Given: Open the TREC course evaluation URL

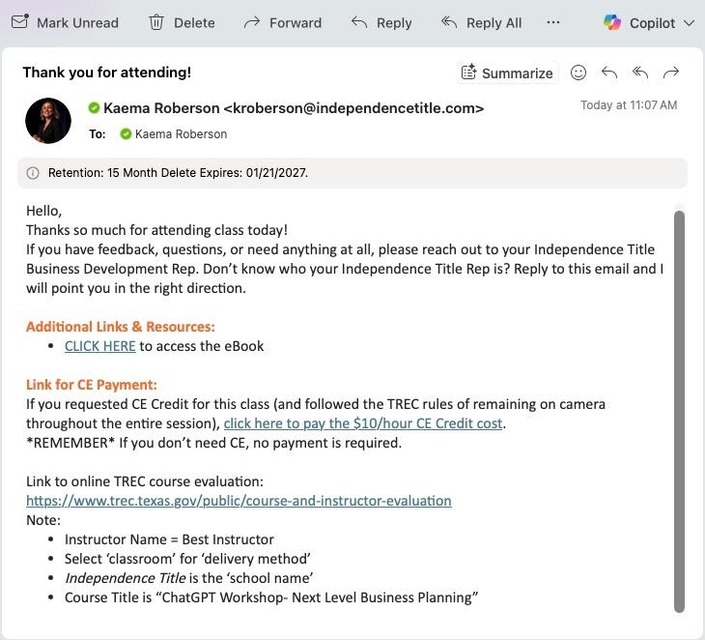Looking at the screenshot, I should (x=239, y=501).
